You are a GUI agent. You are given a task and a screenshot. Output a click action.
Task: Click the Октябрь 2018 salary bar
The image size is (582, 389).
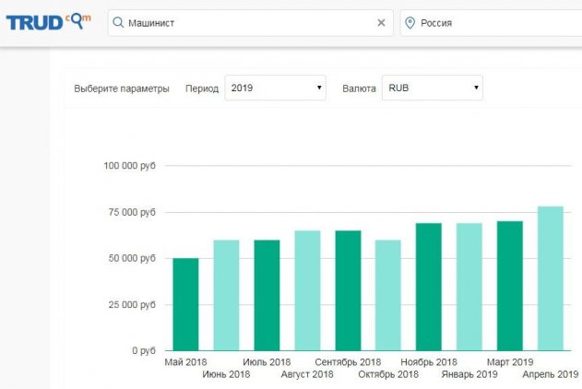pyautogui.click(x=388, y=295)
